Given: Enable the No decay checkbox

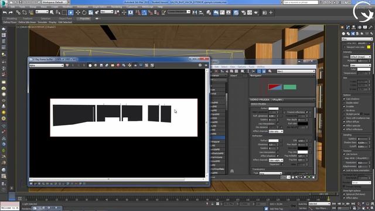Looking at the screenshot, I should [x=345, y=110].
